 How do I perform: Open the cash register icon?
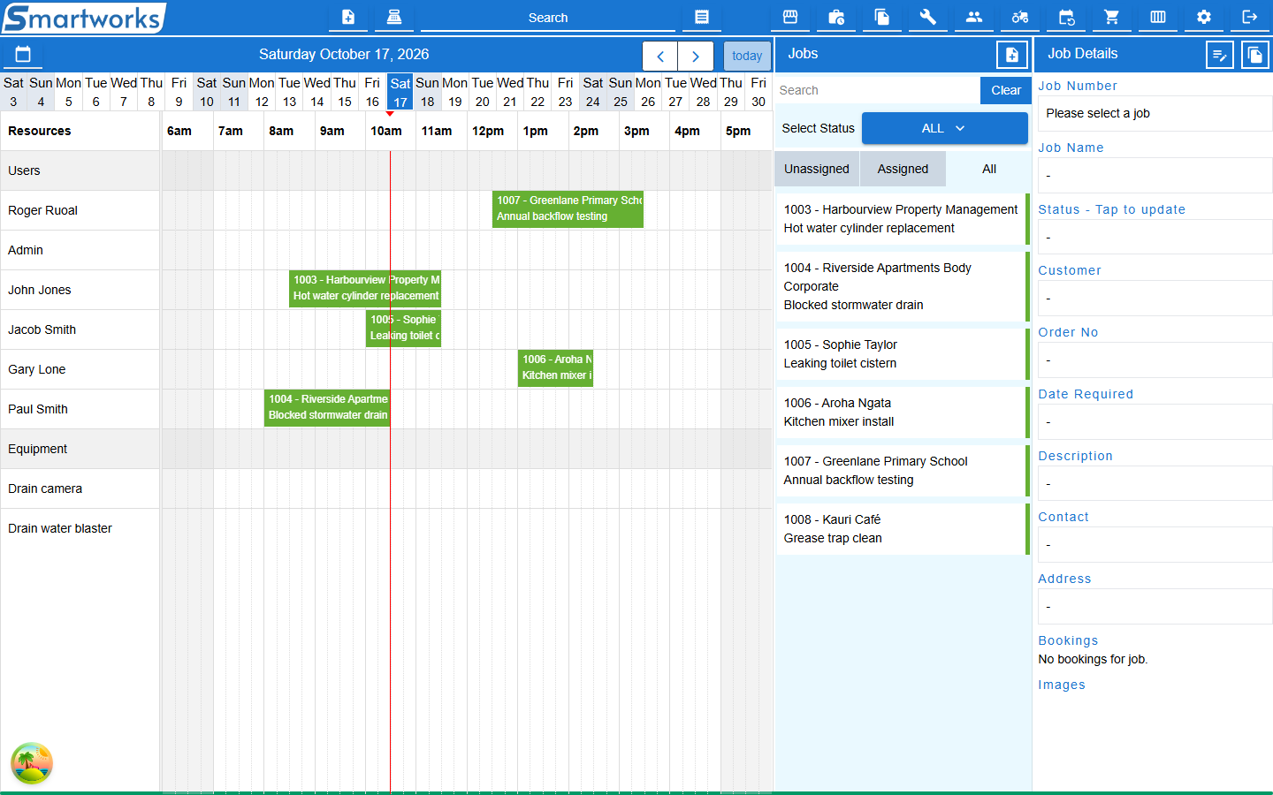394,17
